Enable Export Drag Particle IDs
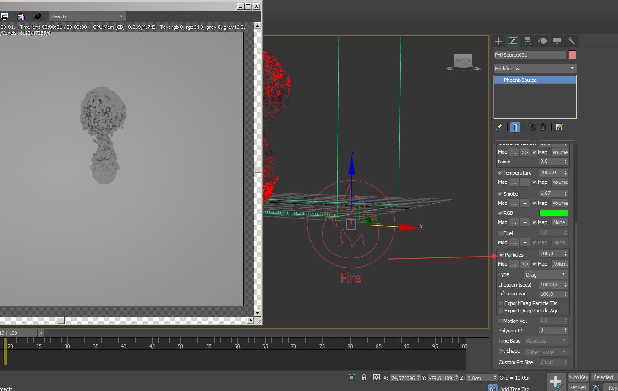This screenshot has height=391, width=618. click(x=501, y=303)
